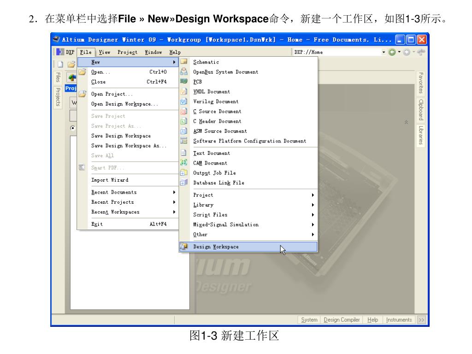Click the double chevron collapse icon
The height and width of the screenshot is (354, 472).
(x=406, y=122)
